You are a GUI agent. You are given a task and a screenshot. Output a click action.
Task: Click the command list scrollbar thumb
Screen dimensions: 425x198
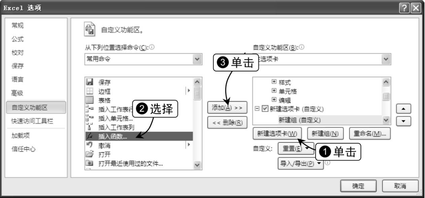click(197, 93)
